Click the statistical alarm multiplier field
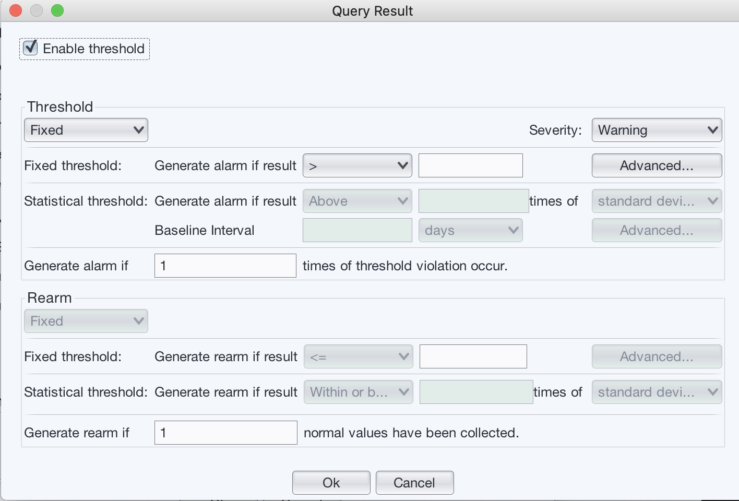Viewport: 739px width, 501px height. click(473, 201)
